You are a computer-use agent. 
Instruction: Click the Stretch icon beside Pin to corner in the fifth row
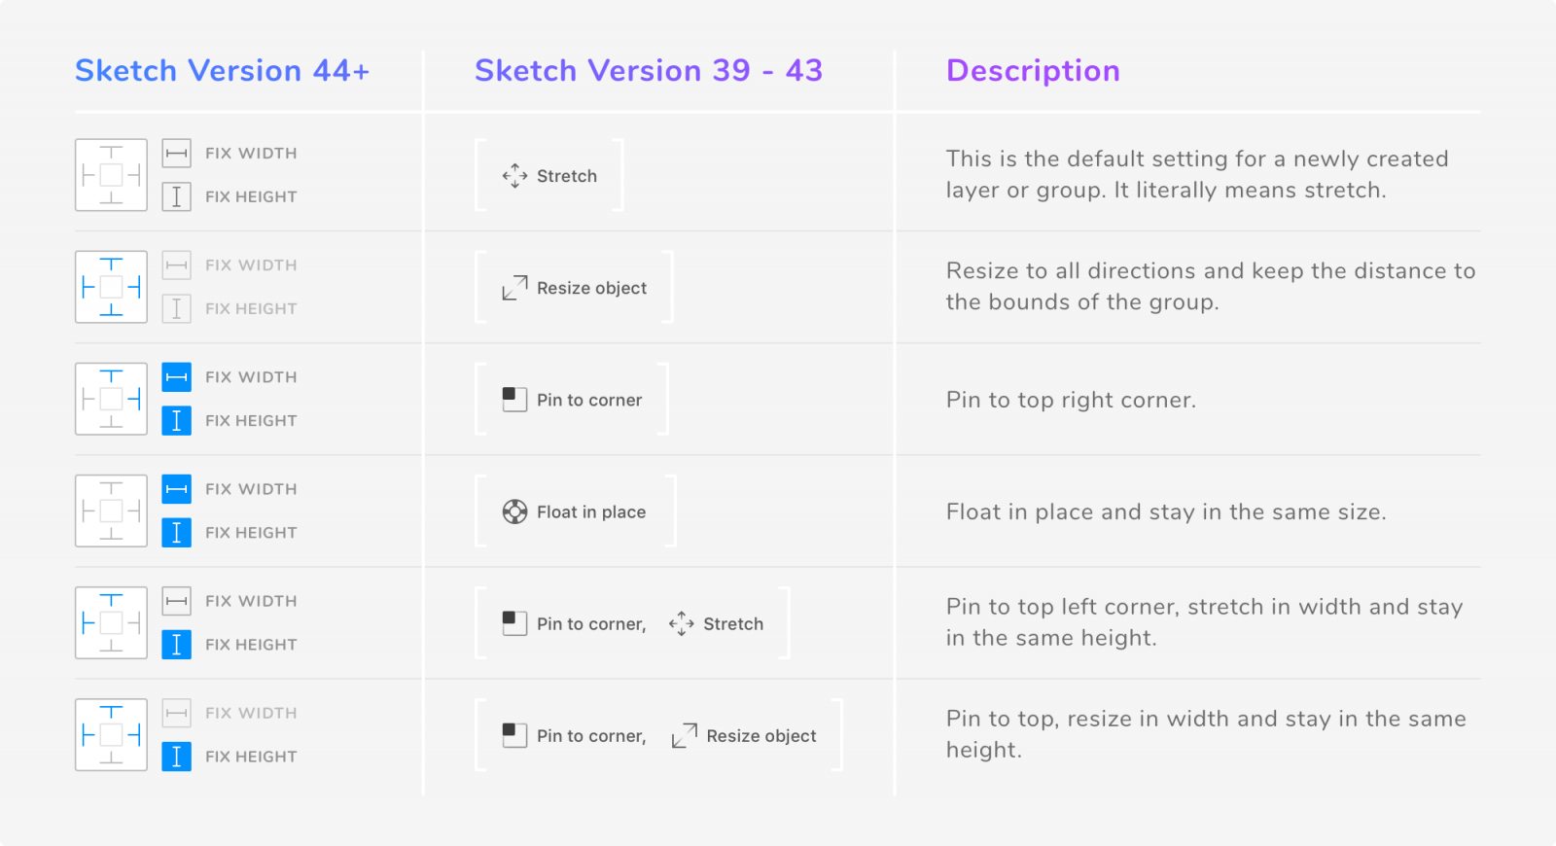[x=681, y=623]
